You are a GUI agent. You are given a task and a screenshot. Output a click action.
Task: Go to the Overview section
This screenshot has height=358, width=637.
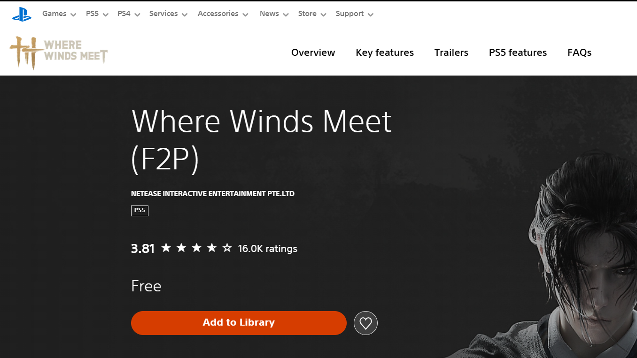[x=313, y=53]
